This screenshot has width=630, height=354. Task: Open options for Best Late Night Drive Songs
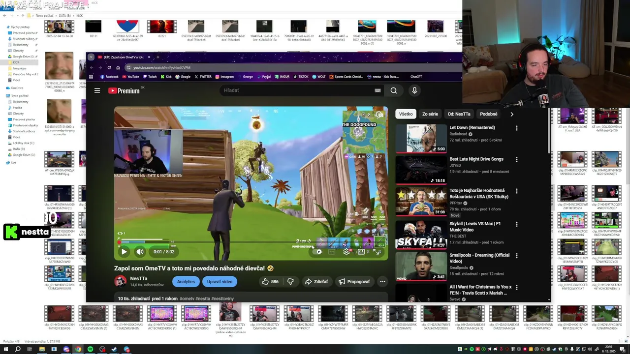[x=516, y=159]
